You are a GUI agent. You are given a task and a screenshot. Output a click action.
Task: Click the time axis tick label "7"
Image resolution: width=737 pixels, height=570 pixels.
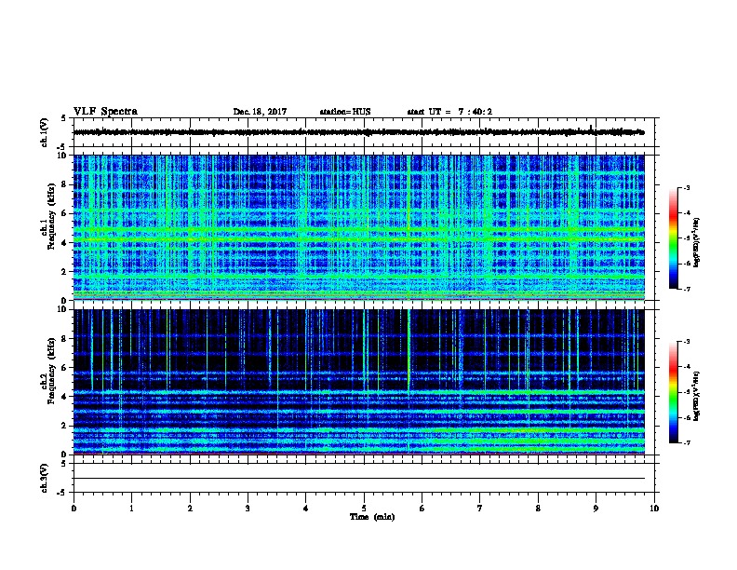click(480, 509)
